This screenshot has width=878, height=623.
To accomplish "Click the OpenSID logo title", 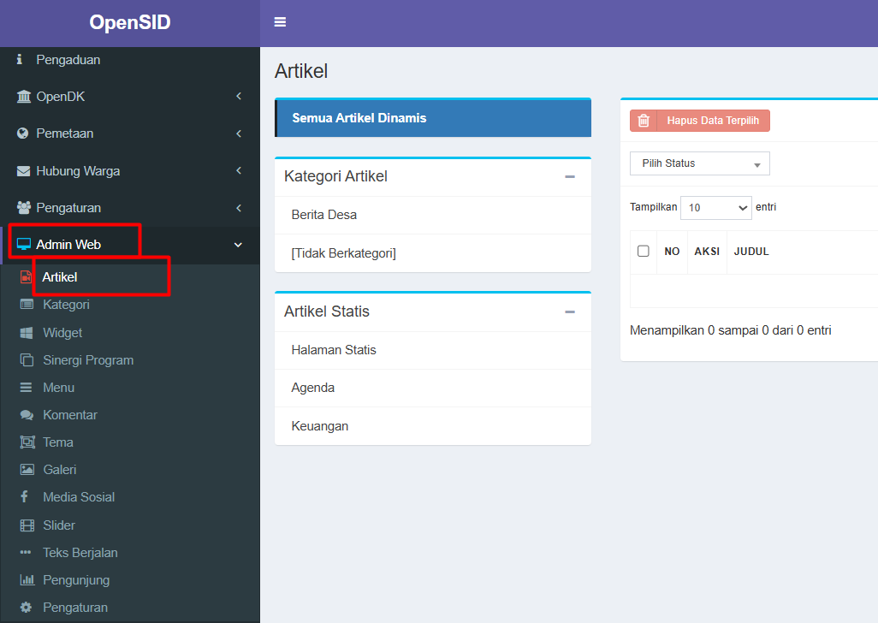I will pos(130,22).
